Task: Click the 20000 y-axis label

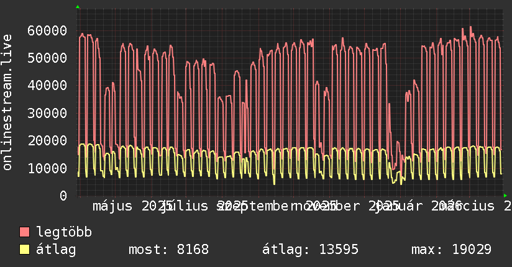Action: 48,140
